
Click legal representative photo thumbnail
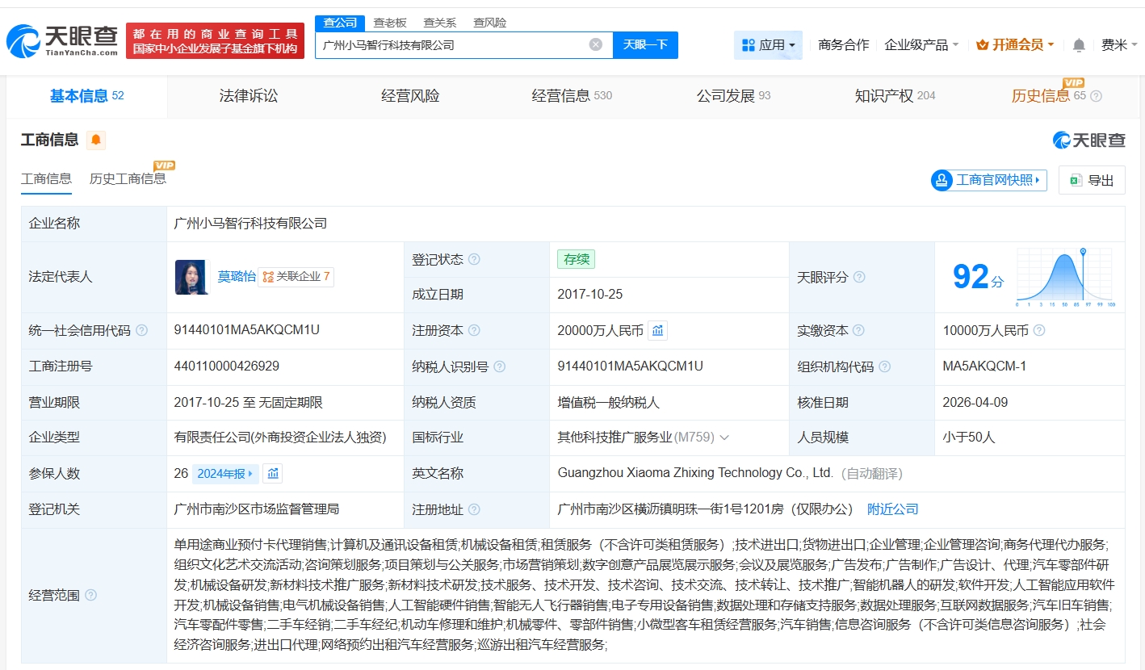tap(192, 277)
